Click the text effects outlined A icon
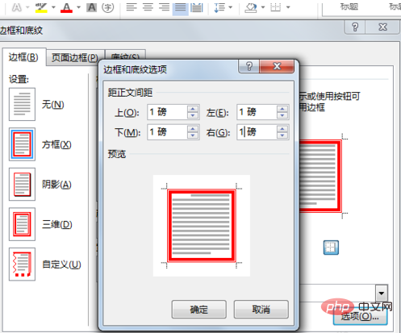The width and height of the screenshot is (401, 333). click(x=17, y=7)
